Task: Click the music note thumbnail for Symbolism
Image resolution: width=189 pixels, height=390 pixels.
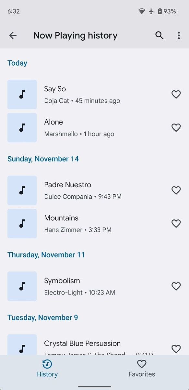Action: pos(22,286)
